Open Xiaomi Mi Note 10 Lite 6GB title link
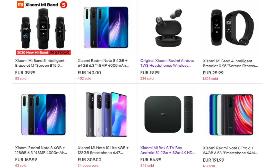Viewport: 278px width, 168px height. point(103,150)
